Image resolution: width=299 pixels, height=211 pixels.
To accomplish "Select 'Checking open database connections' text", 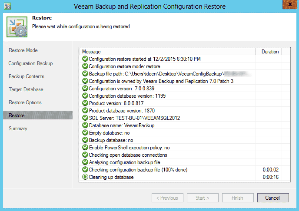I will pos(128,155).
